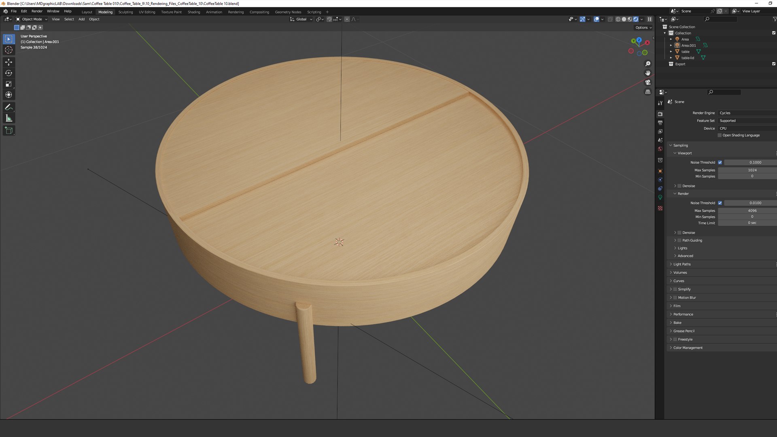Open the World properties tab icon
The image size is (777, 437).
660,149
